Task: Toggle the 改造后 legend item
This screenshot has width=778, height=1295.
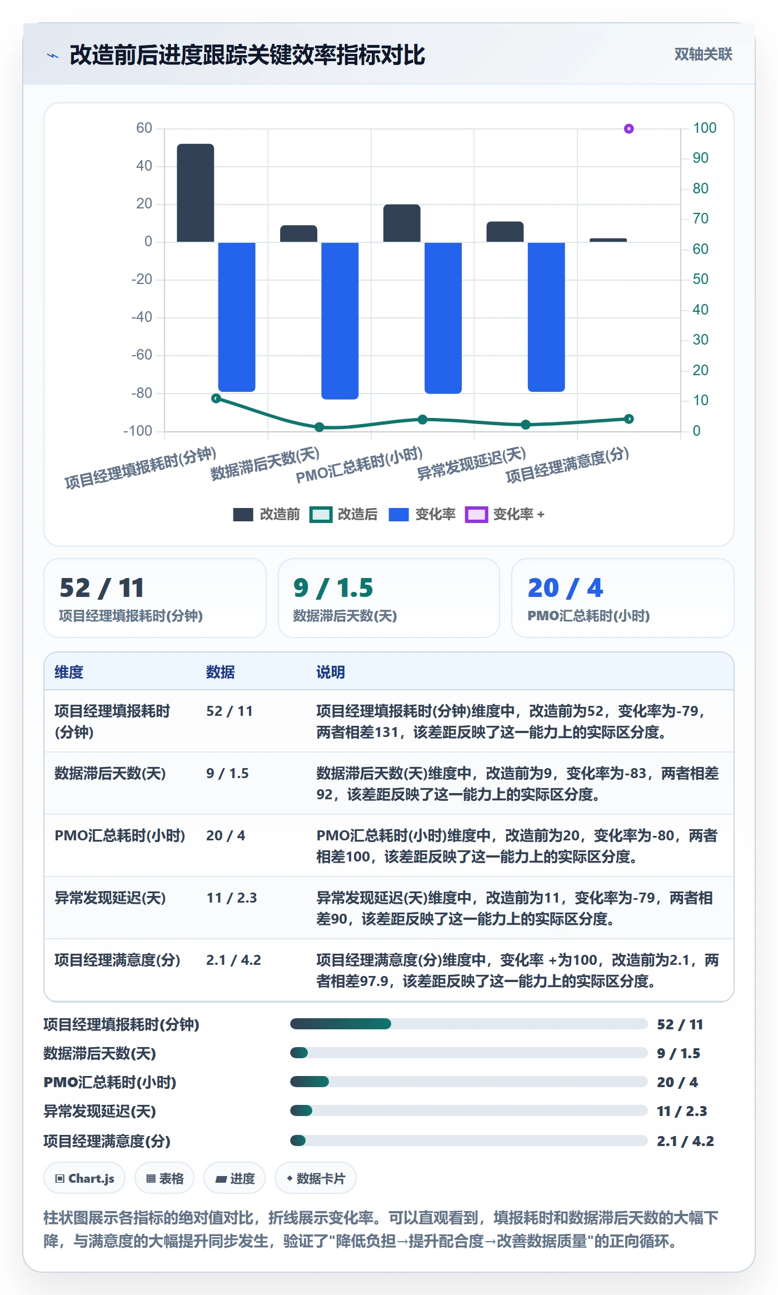Action: click(x=343, y=514)
